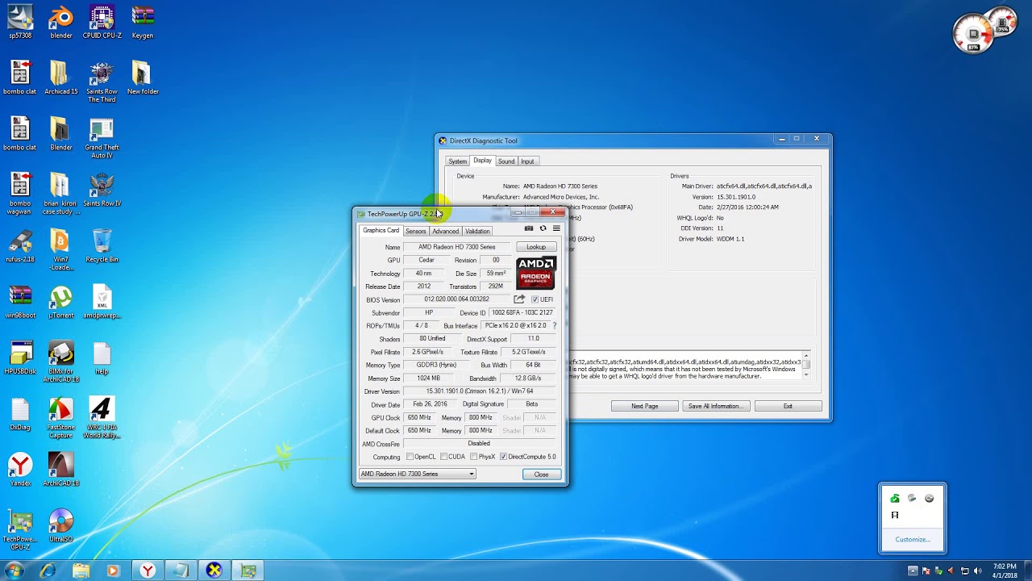Click the Bandwidth value 12.8 GB/s
The image size is (1032, 581).
coord(528,378)
